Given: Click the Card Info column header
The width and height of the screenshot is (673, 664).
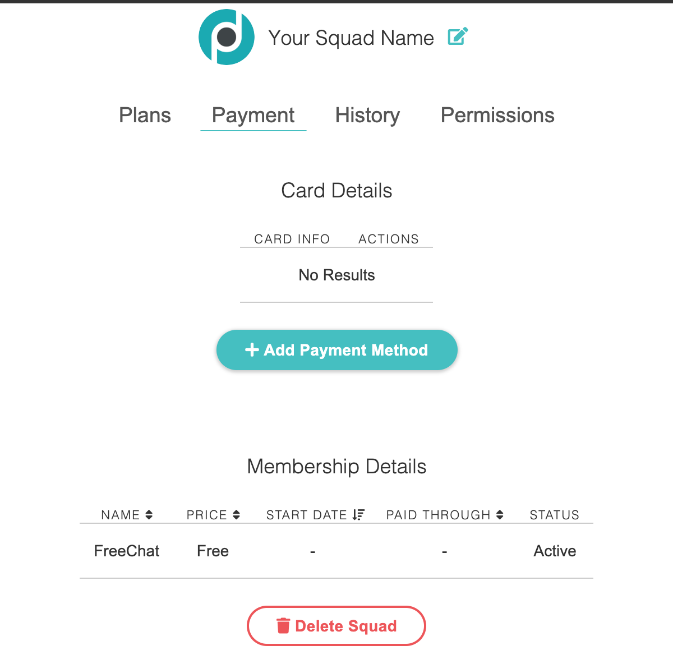Looking at the screenshot, I should pyautogui.click(x=292, y=239).
